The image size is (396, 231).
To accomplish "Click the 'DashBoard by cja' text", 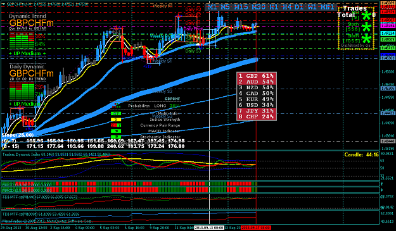I will (x=355, y=46).
